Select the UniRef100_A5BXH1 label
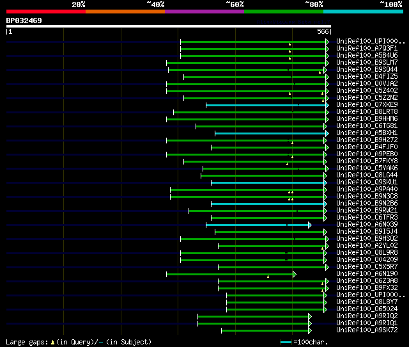Image resolution: width=409 pixels, height=347 pixels. point(367,133)
